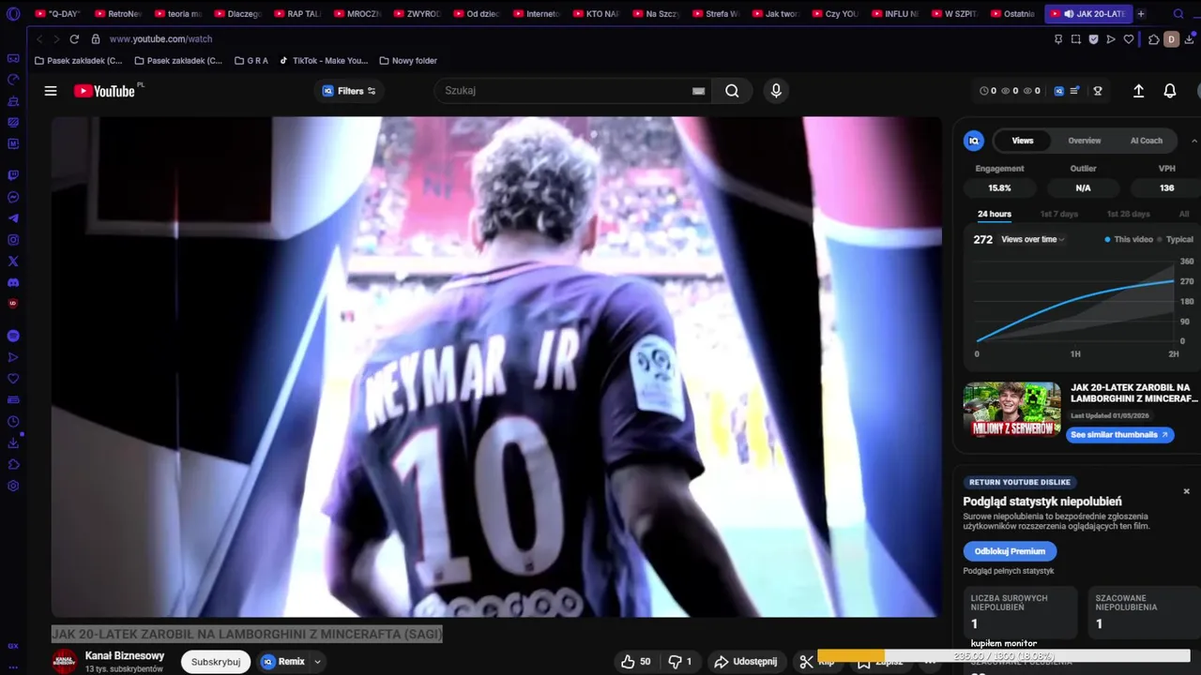Switch to the MROCZN browser tab
This screenshot has height=675, width=1201.
[x=357, y=14]
